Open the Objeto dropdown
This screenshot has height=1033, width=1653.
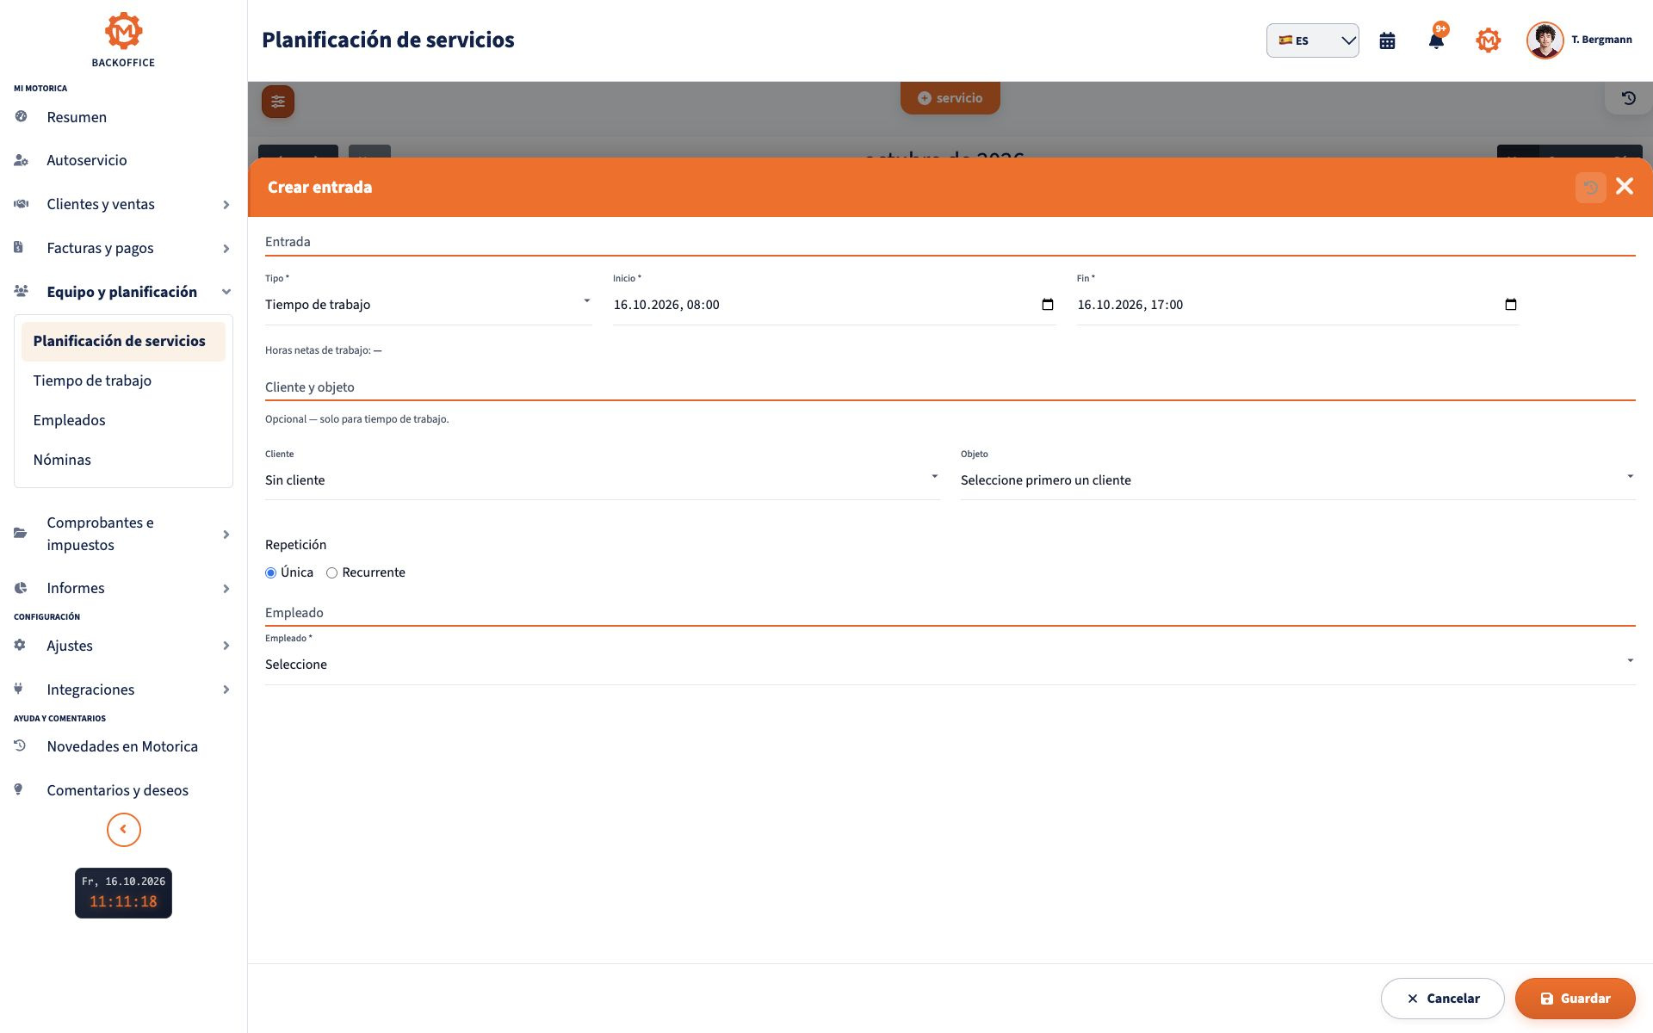click(1298, 480)
